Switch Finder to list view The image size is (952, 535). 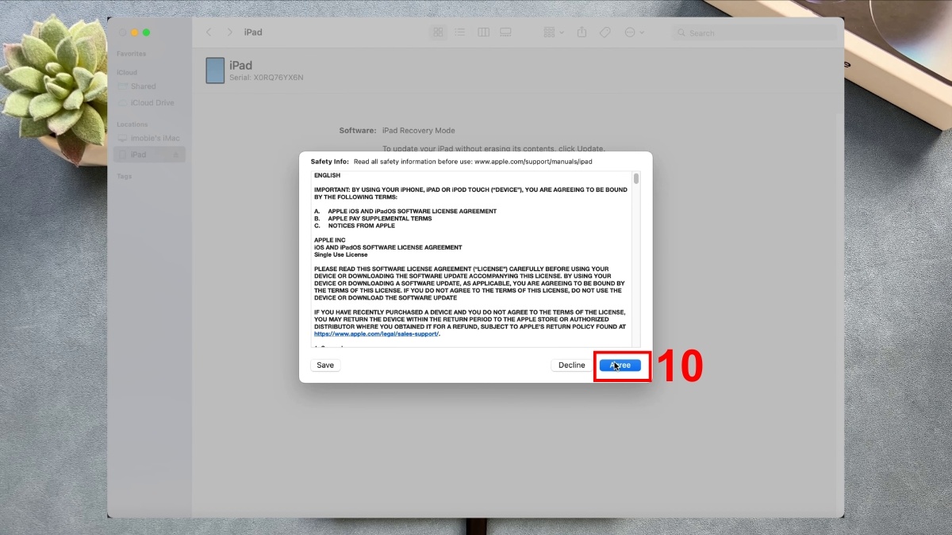[x=460, y=32]
